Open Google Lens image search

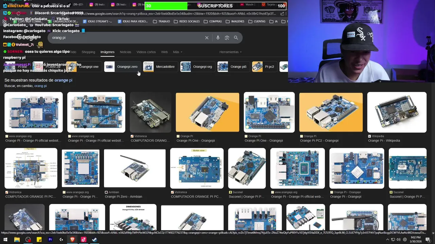point(227,38)
